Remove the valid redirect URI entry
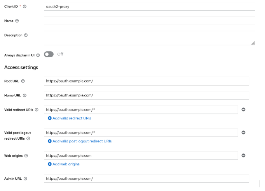Image resolution: width=265 pixels, height=191 pixels. point(244,110)
